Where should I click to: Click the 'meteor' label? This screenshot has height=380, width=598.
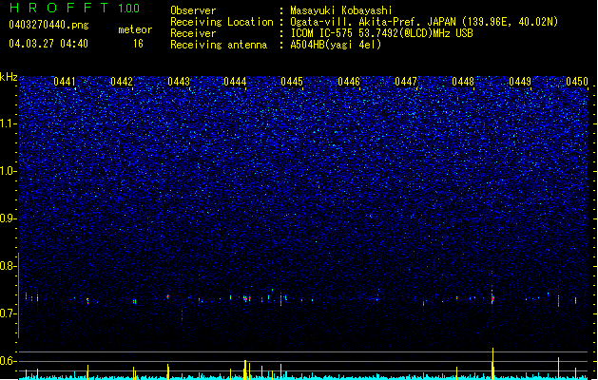135,29
